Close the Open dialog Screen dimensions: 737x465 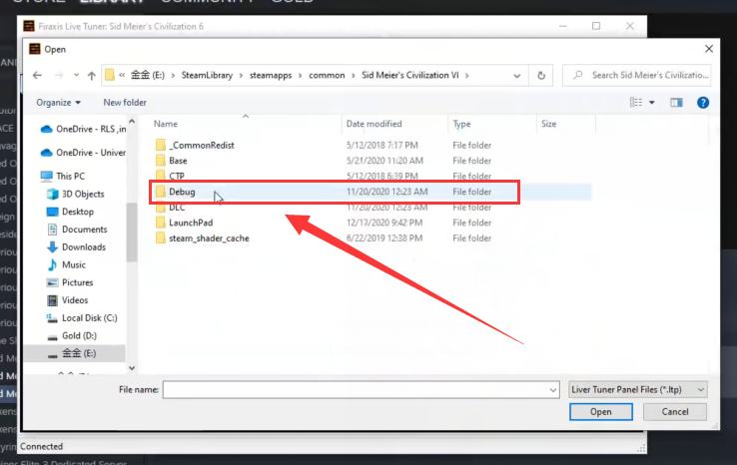pyautogui.click(x=709, y=49)
